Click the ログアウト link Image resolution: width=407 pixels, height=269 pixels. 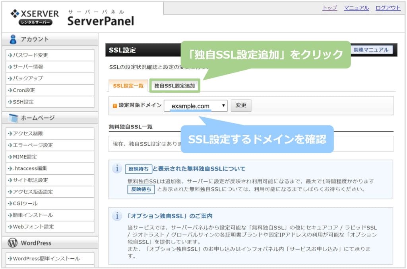click(388, 8)
